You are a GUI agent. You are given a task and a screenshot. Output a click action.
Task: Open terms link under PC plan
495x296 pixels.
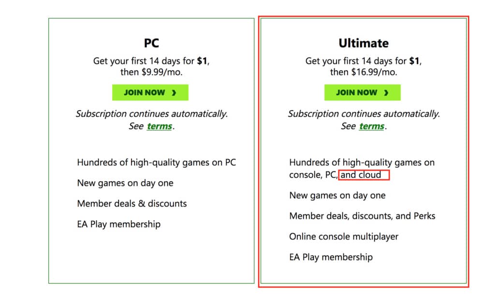point(160,126)
